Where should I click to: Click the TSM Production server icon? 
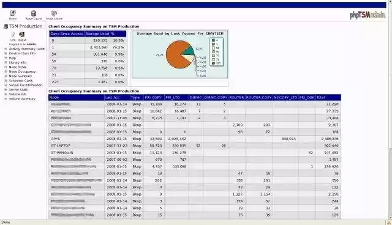[x=6, y=26]
